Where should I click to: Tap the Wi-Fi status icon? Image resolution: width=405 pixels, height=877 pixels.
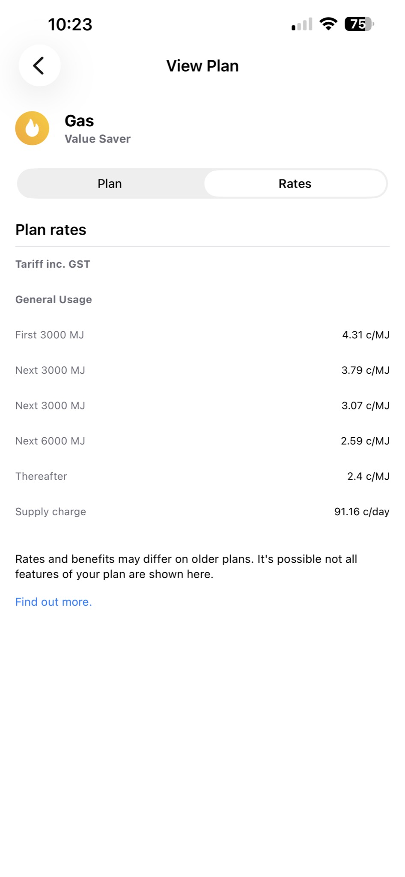pyautogui.click(x=328, y=24)
